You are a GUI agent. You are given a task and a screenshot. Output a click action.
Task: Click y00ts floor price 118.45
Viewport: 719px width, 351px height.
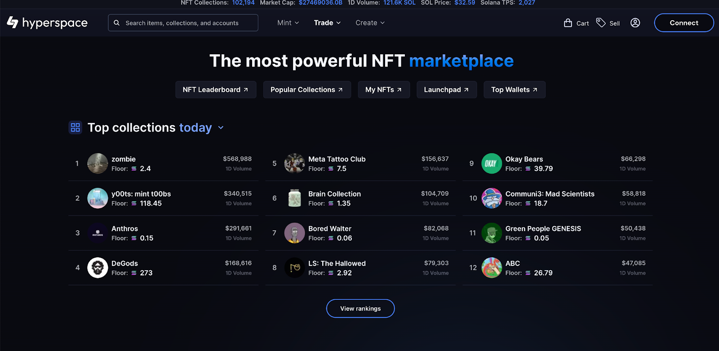(151, 203)
